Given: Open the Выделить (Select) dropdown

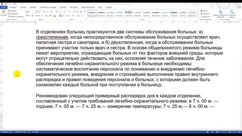Looking at the screenshot, I should click(206, 17).
